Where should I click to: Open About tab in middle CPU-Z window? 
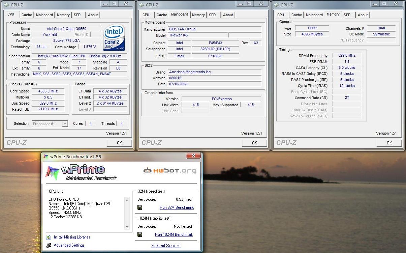[228, 15]
